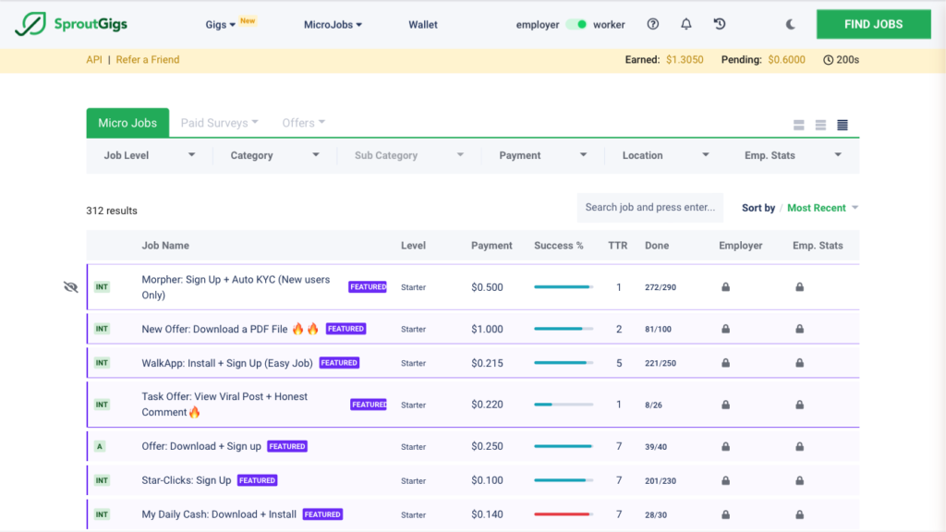
Task: Hide the Morpher job using the eye icon
Action: [x=70, y=286]
